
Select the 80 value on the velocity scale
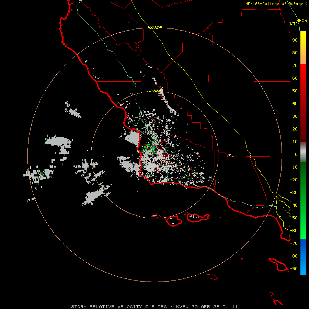coord(295,53)
